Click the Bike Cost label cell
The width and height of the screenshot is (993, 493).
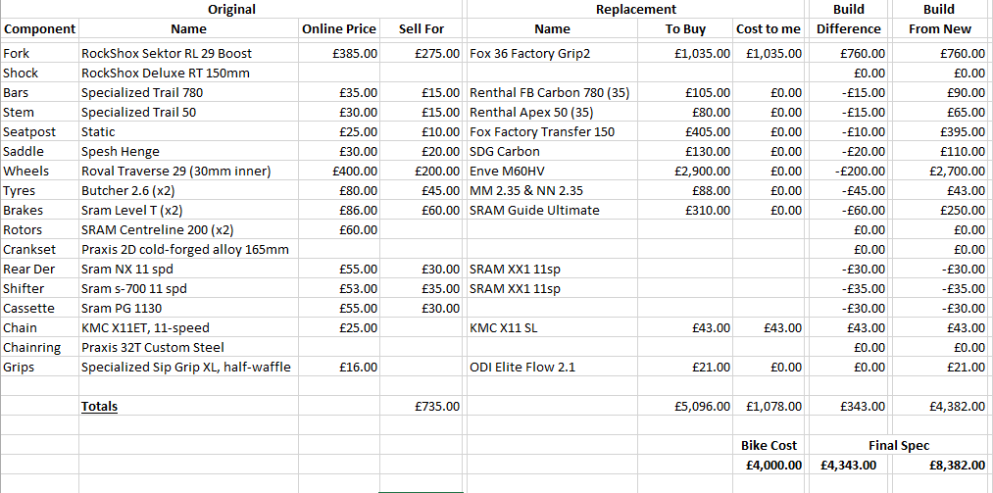coord(769,446)
